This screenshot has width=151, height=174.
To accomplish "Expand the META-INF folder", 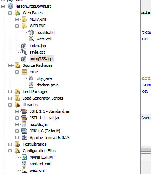I will [17, 19].
